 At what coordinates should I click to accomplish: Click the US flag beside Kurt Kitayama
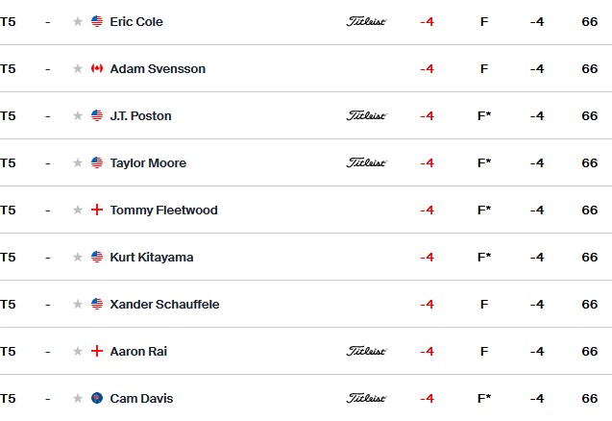(x=97, y=257)
